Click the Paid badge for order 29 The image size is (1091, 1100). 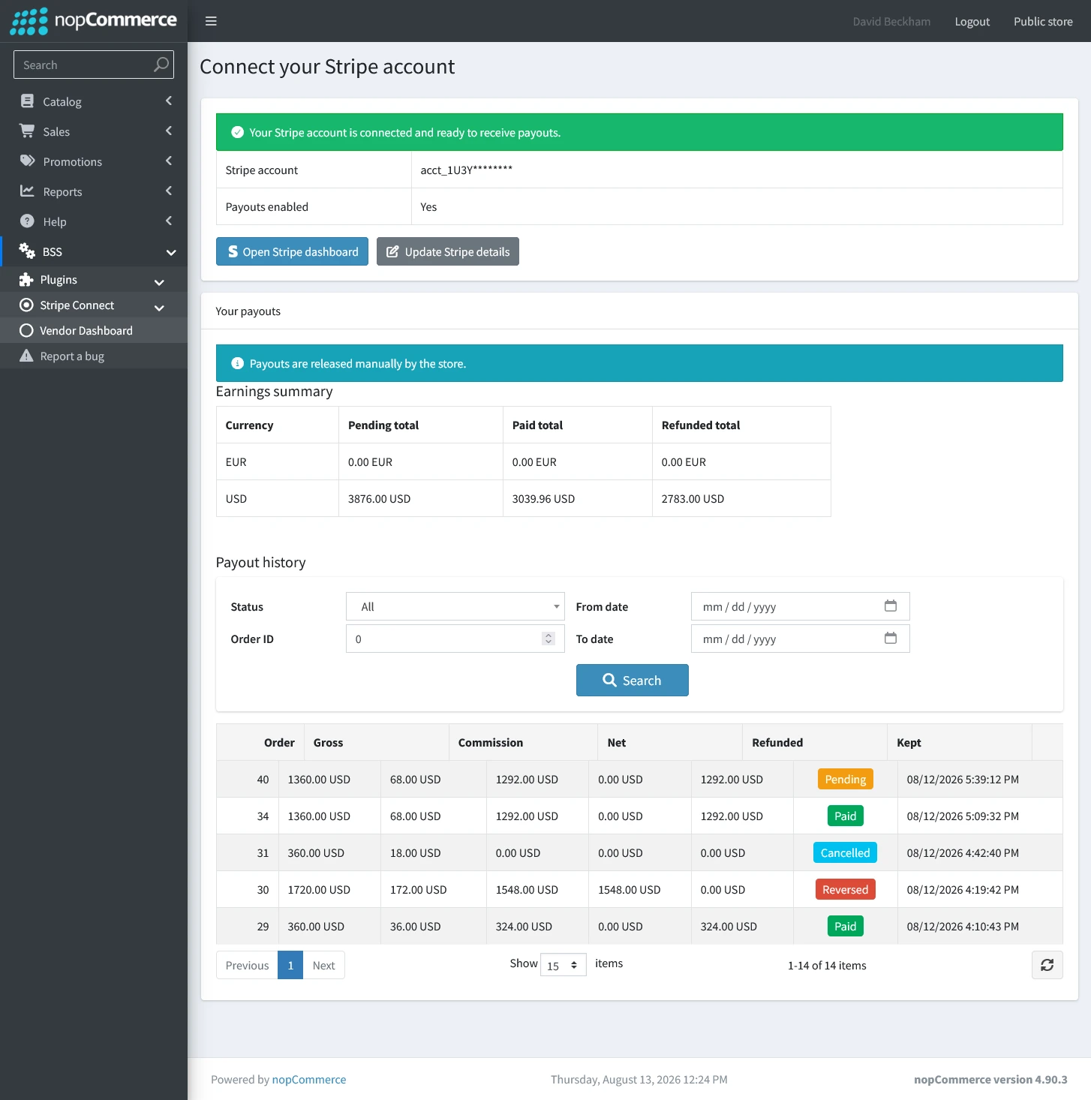click(846, 927)
